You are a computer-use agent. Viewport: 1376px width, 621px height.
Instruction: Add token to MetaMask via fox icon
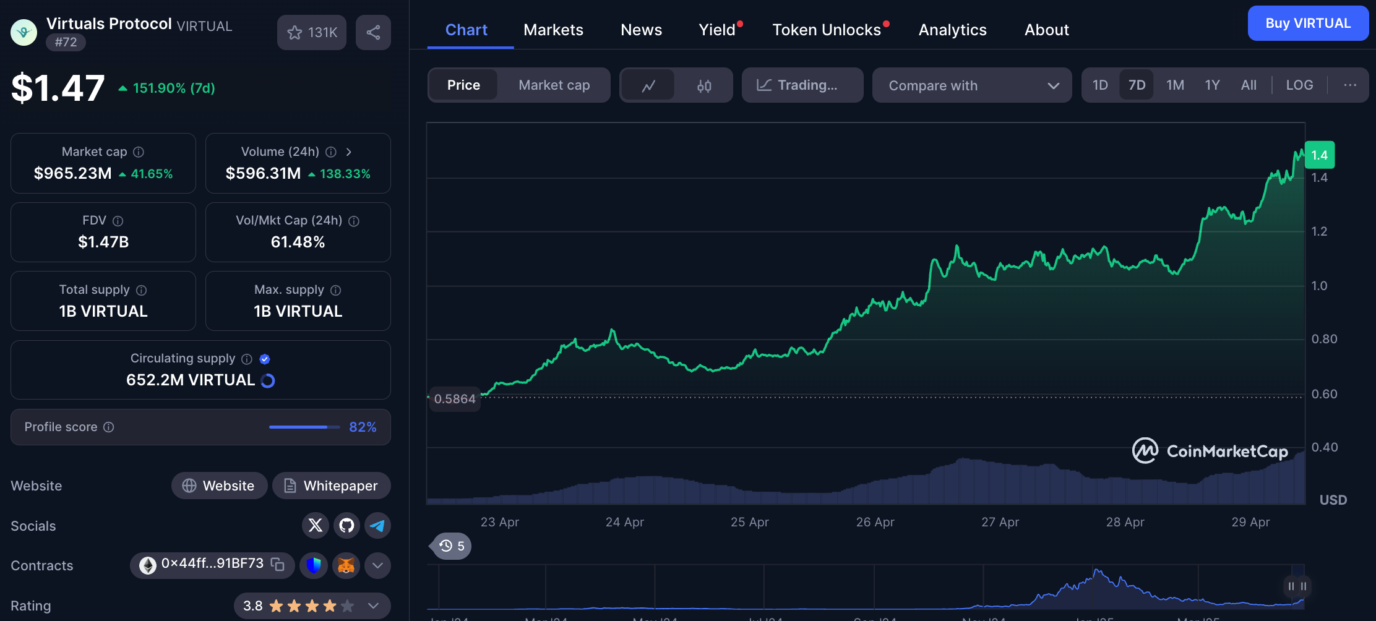coord(346,565)
